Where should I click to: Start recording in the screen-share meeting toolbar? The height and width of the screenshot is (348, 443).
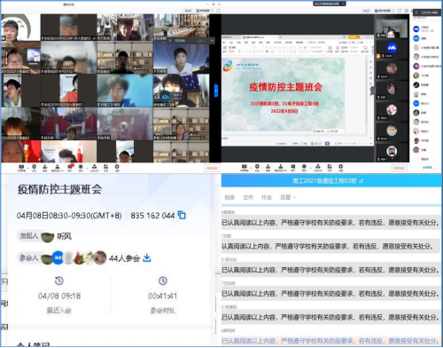(304, 168)
